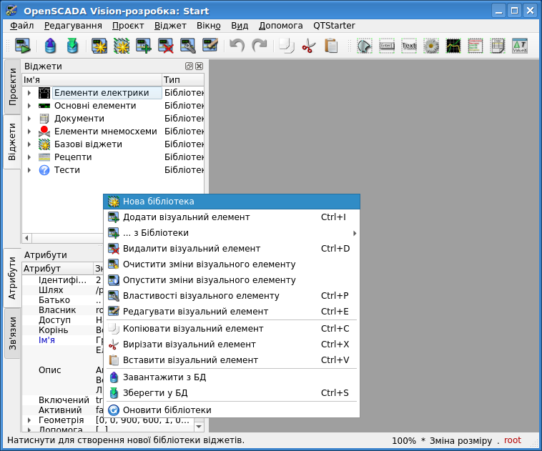Switch to the Зв'язки side tab

pyautogui.click(x=12, y=332)
